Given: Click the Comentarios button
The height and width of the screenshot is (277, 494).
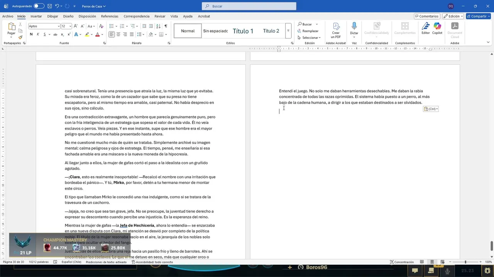Looking at the screenshot, I should point(427,16).
